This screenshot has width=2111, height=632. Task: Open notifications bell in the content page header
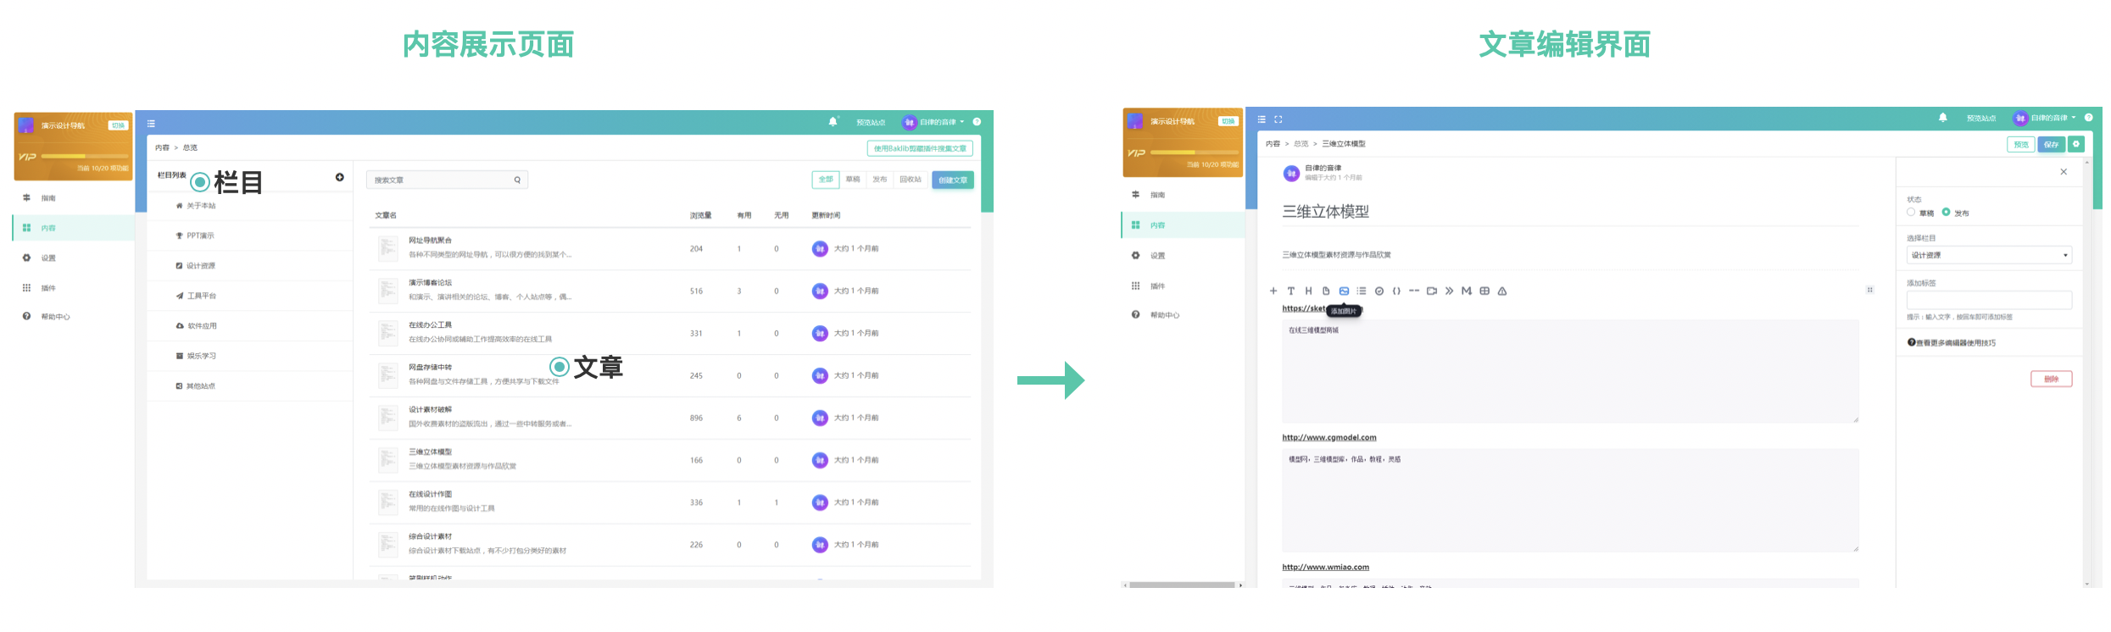[833, 122]
